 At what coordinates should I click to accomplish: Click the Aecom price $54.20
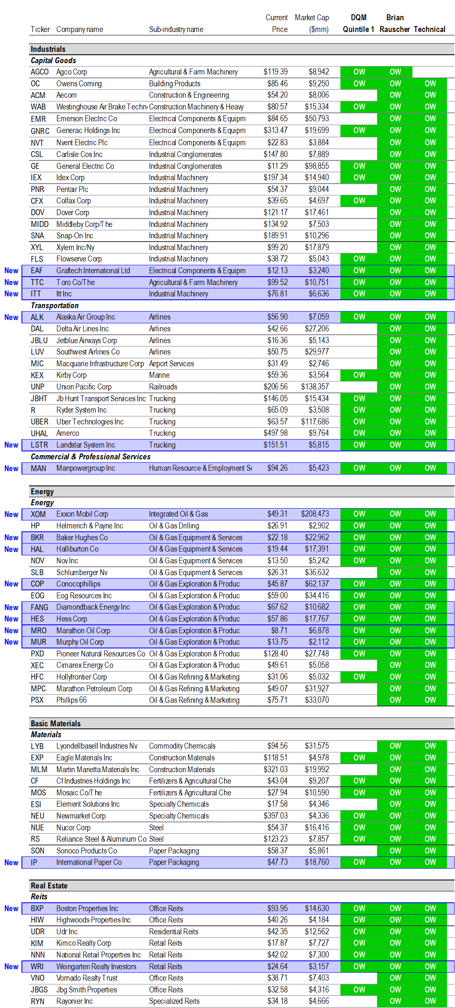(277, 95)
